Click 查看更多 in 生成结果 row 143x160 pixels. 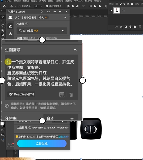coord(51,128)
